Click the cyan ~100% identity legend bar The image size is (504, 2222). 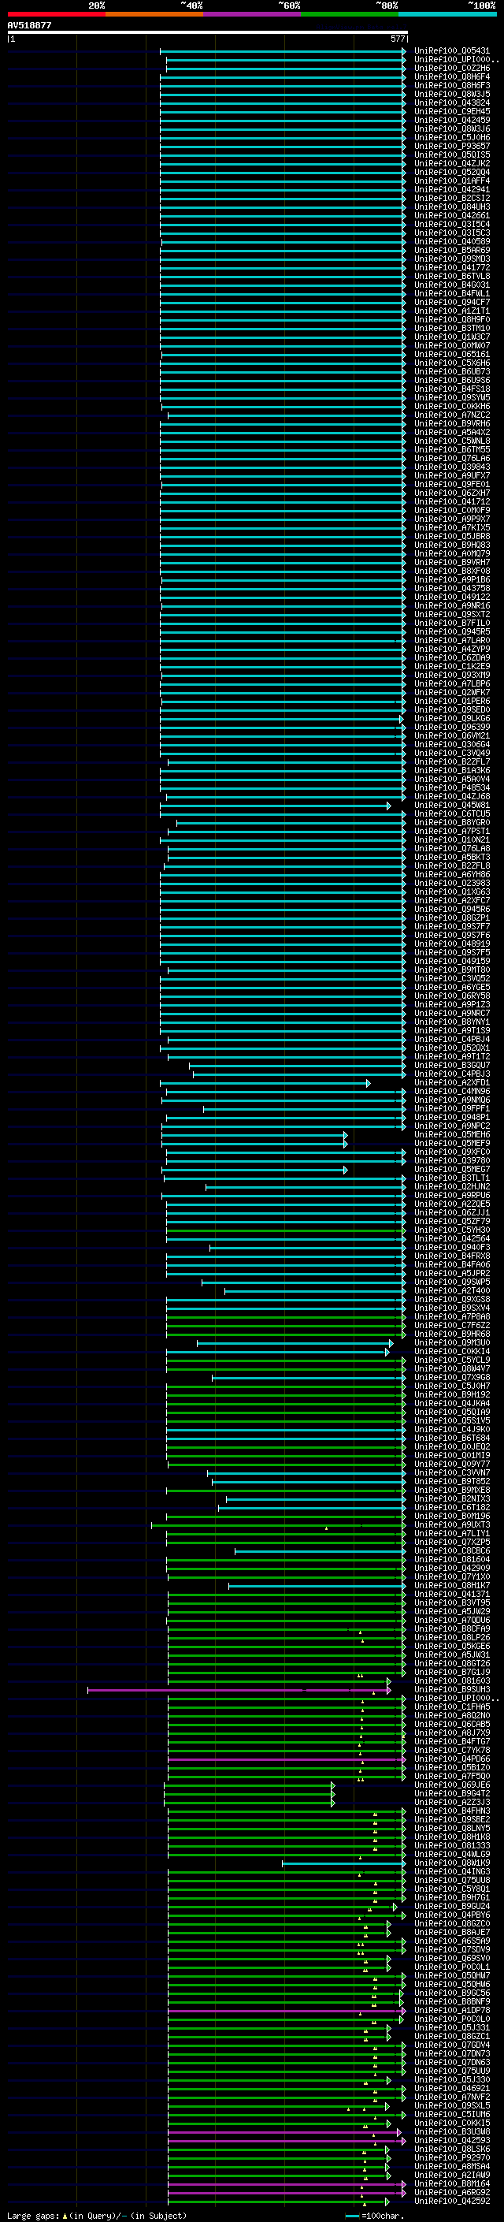[x=447, y=15]
